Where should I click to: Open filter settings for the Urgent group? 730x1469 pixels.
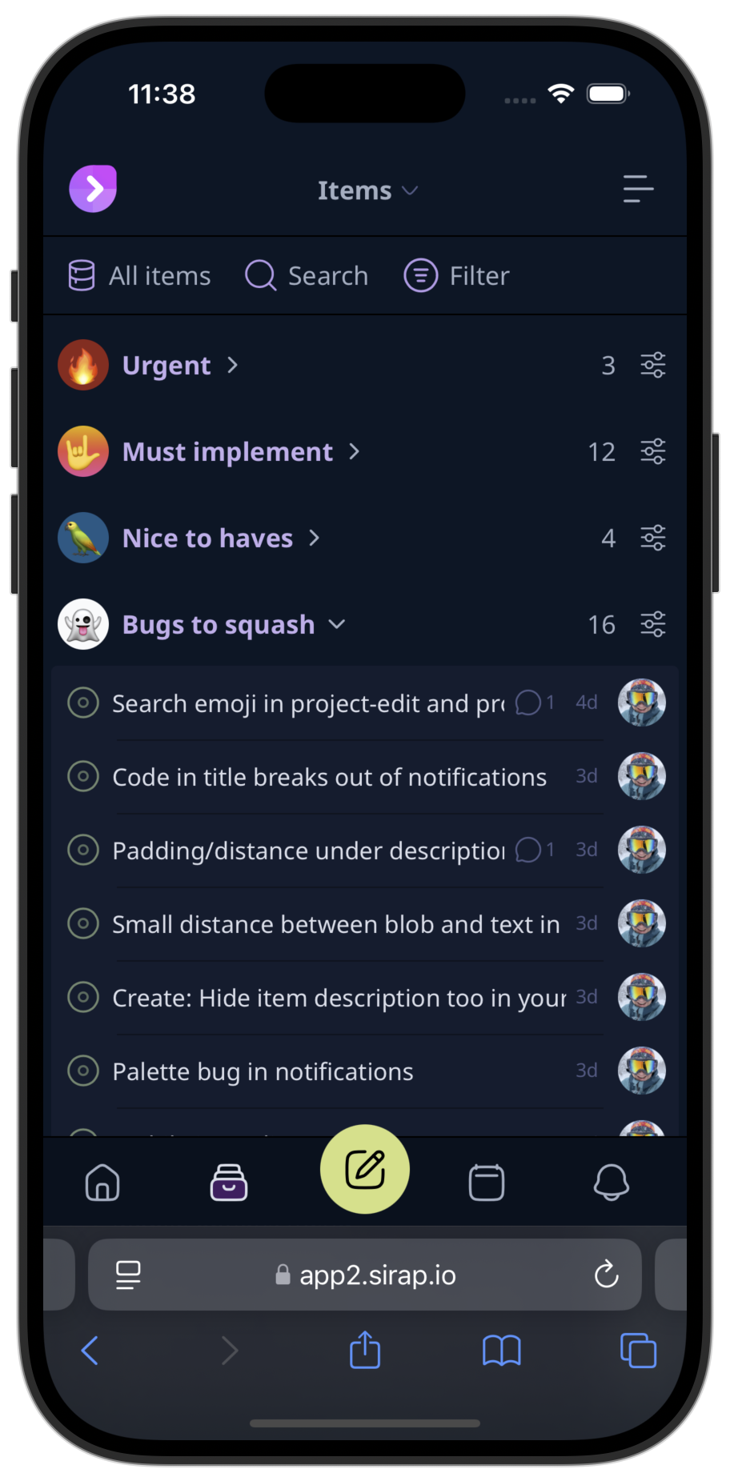(x=653, y=365)
